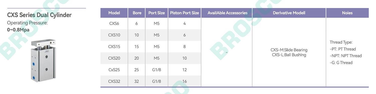Click the CXS-M:Slide Bearing text
376x94 pixels.
click(x=289, y=50)
